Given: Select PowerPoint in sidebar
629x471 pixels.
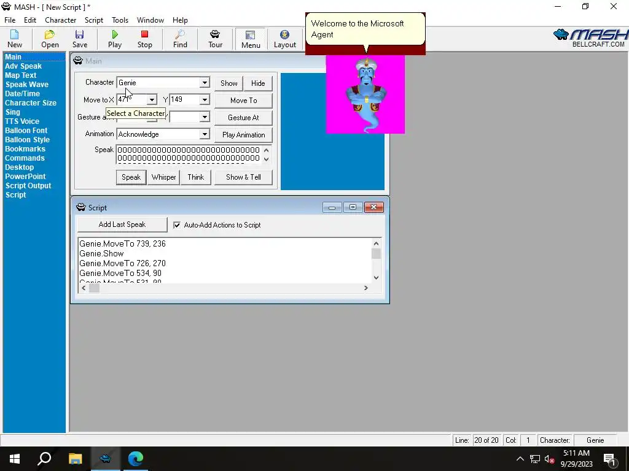Looking at the screenshot, I should pos(25,177).
